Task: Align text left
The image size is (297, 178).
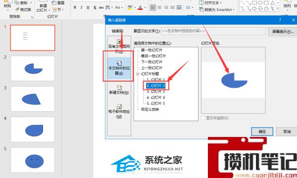Action: (153, 7)
